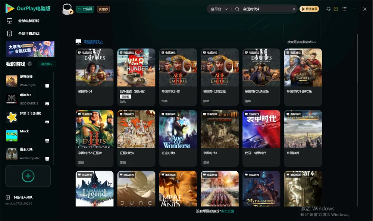This screenshot has width=373, height=221.
Task: Select Muck in my games list
Action: (x=28, y=136)
